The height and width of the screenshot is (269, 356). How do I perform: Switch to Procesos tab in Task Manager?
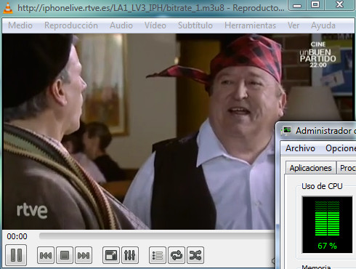click(x=347, y=168)
